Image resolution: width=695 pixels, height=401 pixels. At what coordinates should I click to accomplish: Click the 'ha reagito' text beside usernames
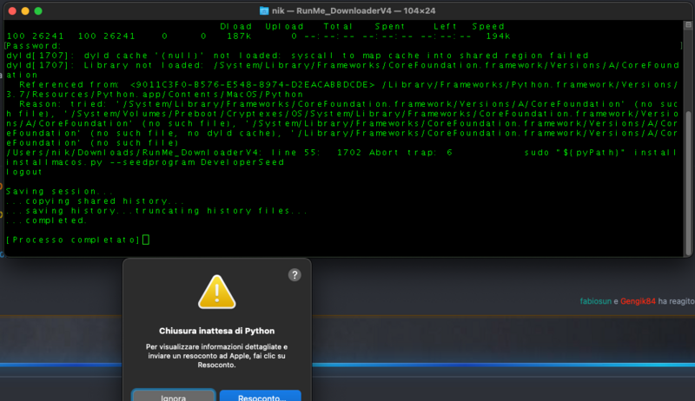pos(677,301)
